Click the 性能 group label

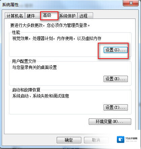[x=16, y=33]
